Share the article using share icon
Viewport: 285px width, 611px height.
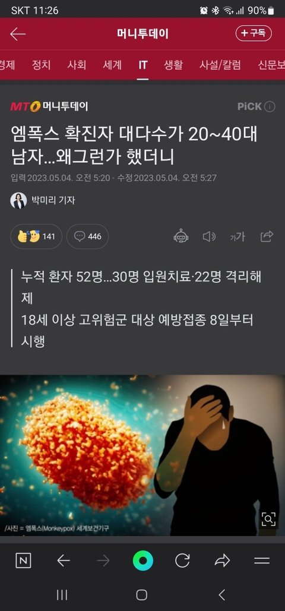pos(267,236)
